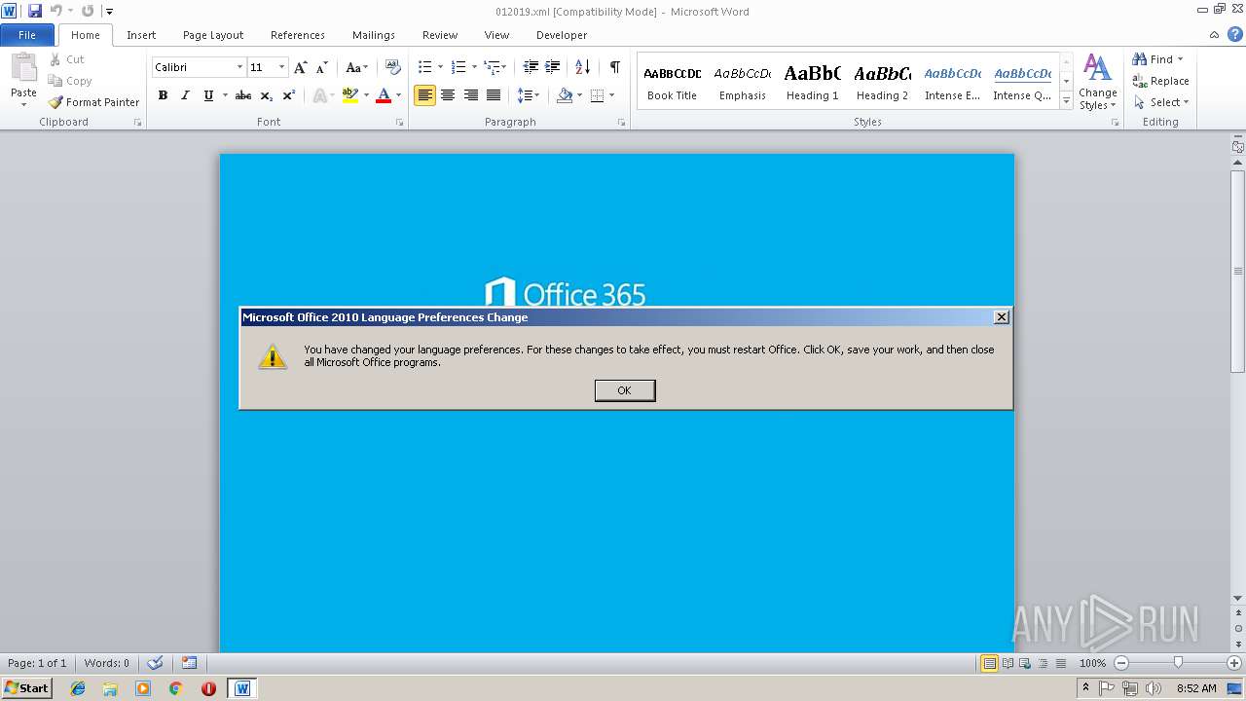Open the Mailings tab

374,35
